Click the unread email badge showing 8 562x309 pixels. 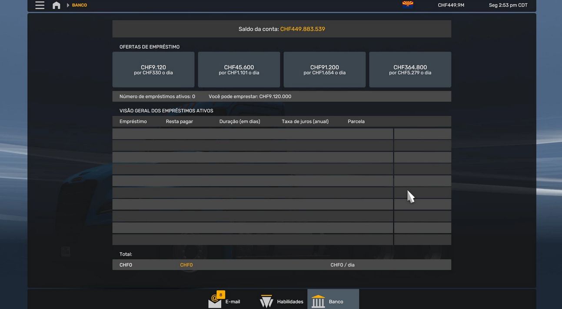(x=221, y=295)
